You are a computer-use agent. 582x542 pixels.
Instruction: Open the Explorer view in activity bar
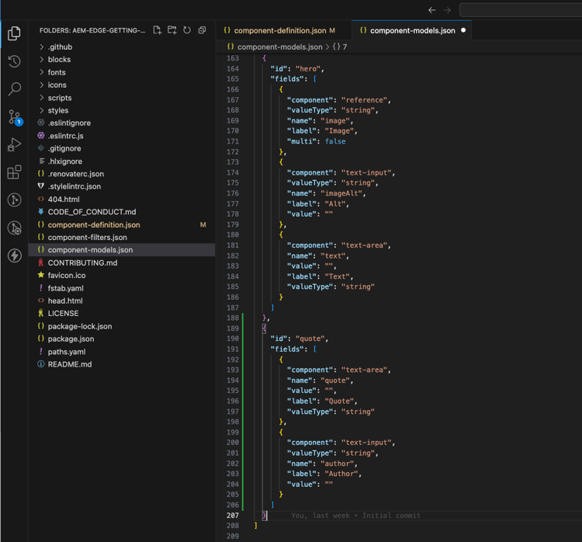click(14, 33)
